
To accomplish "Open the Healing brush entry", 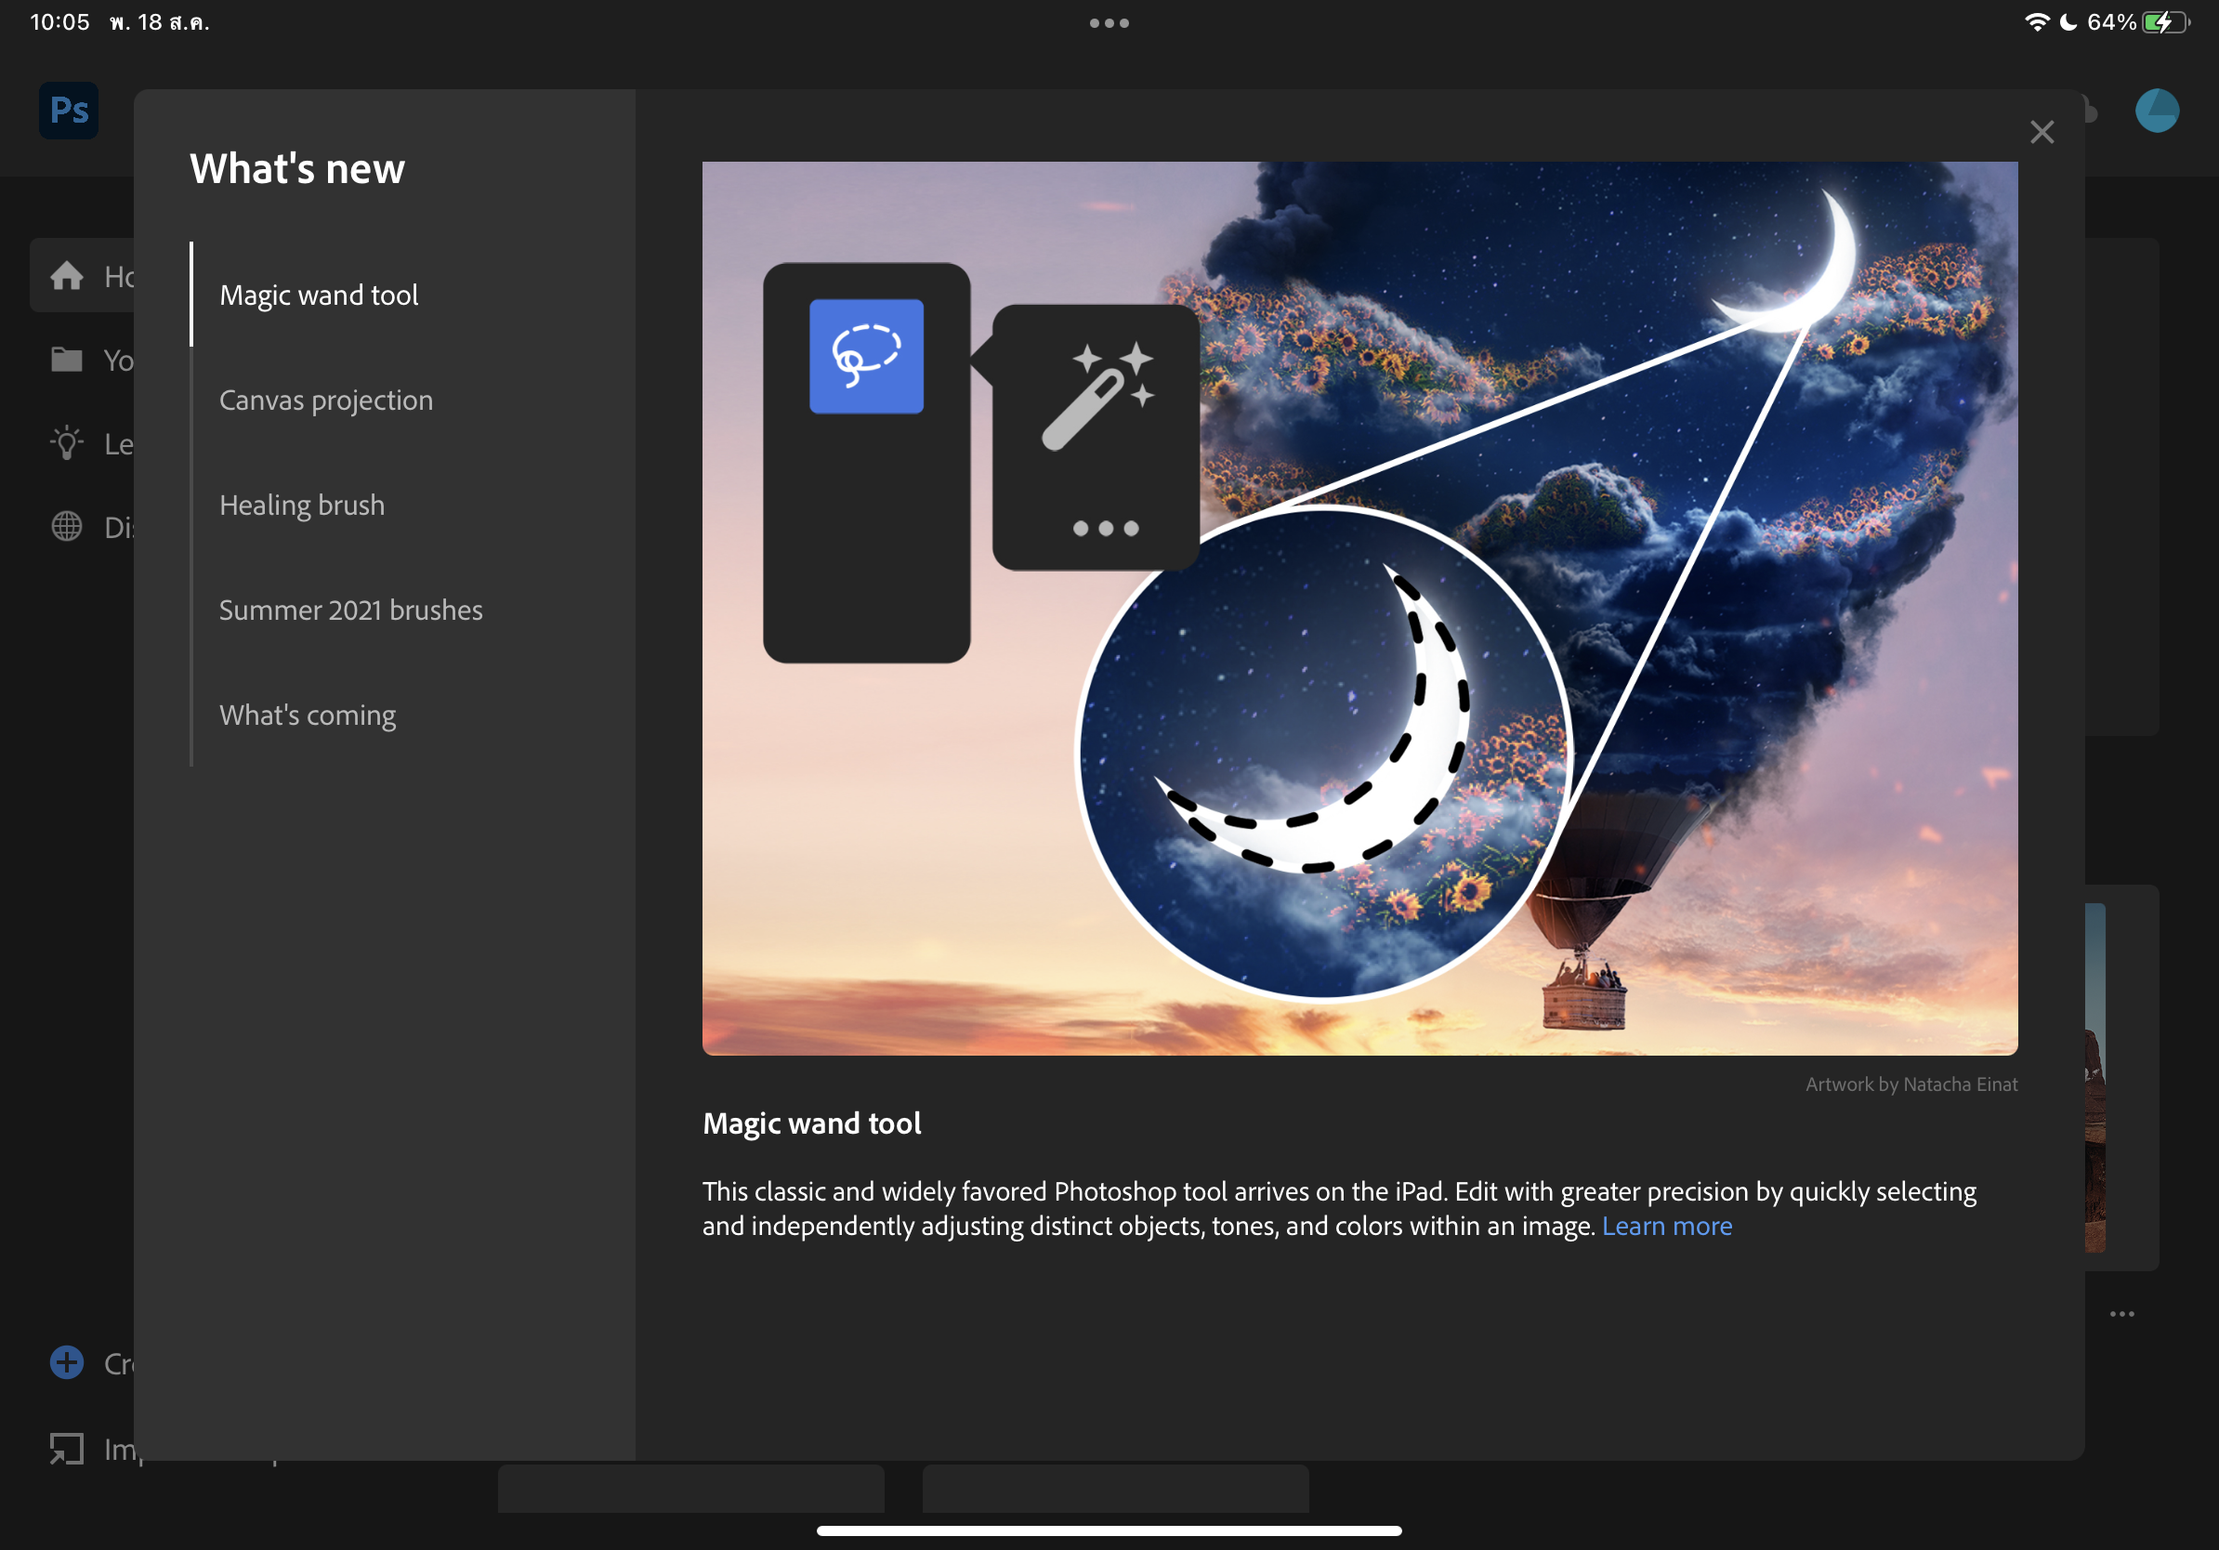I will pyautogui.click(x=302, y=506).
